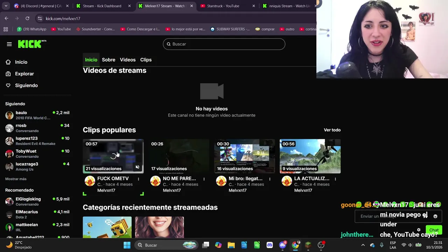Open the NO ME PARE clip thumbnail
The image size is (448, 252).
pos(179,156)
